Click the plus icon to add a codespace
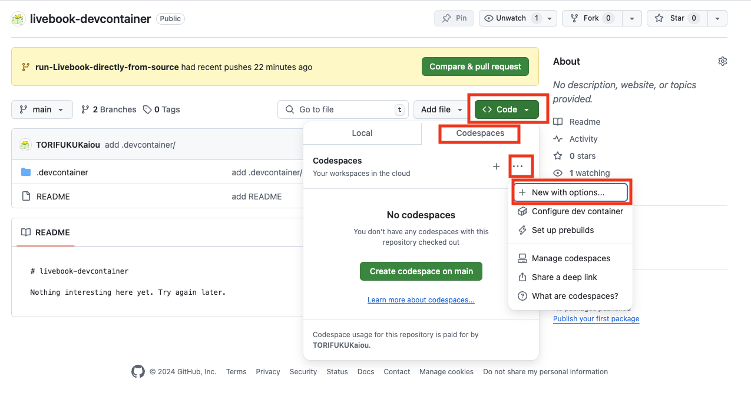 pos(496,167)
